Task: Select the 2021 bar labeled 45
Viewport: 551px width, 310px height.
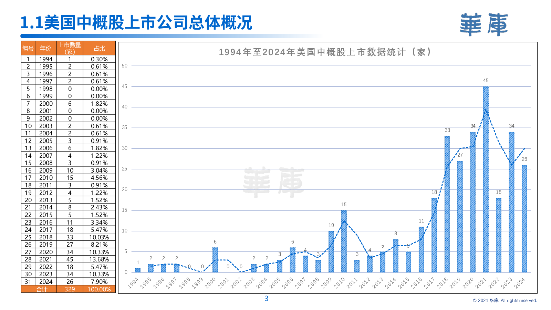Action: coord(486,179)
